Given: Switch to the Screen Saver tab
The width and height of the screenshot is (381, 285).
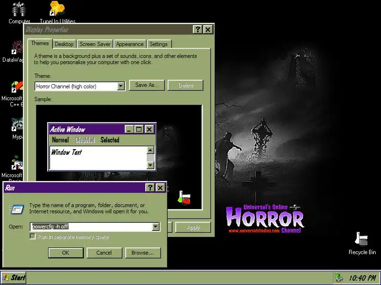Looking at the screenshot, I should point(95,44).
